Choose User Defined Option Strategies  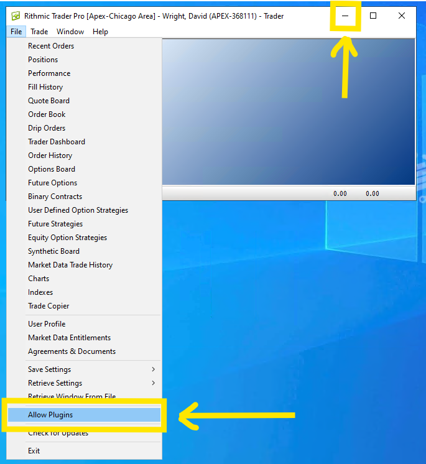(85, 210)
